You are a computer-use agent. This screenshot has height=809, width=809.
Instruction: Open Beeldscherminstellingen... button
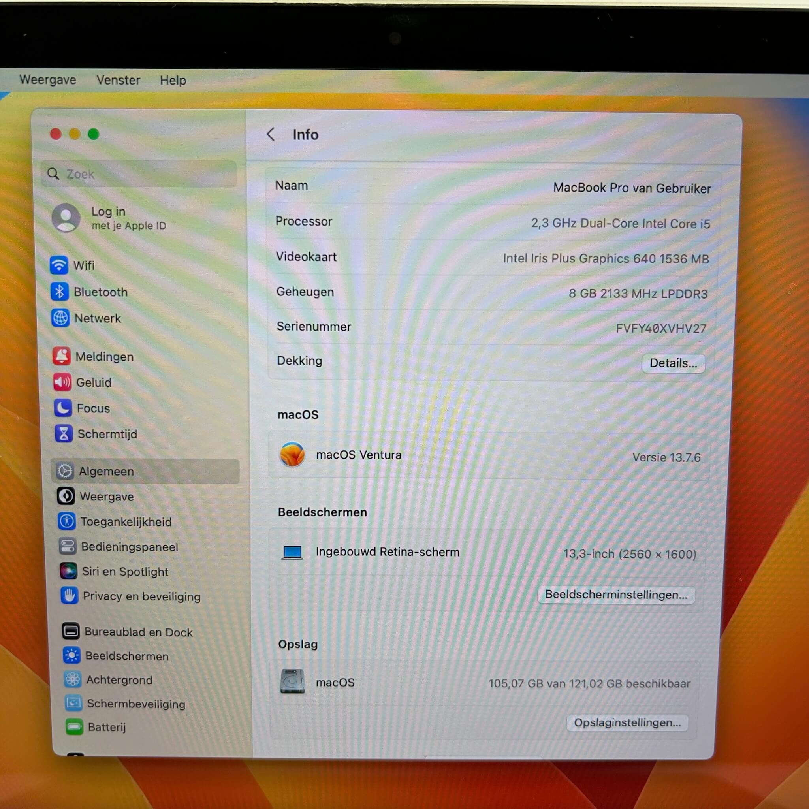click(x=616, y=595)
